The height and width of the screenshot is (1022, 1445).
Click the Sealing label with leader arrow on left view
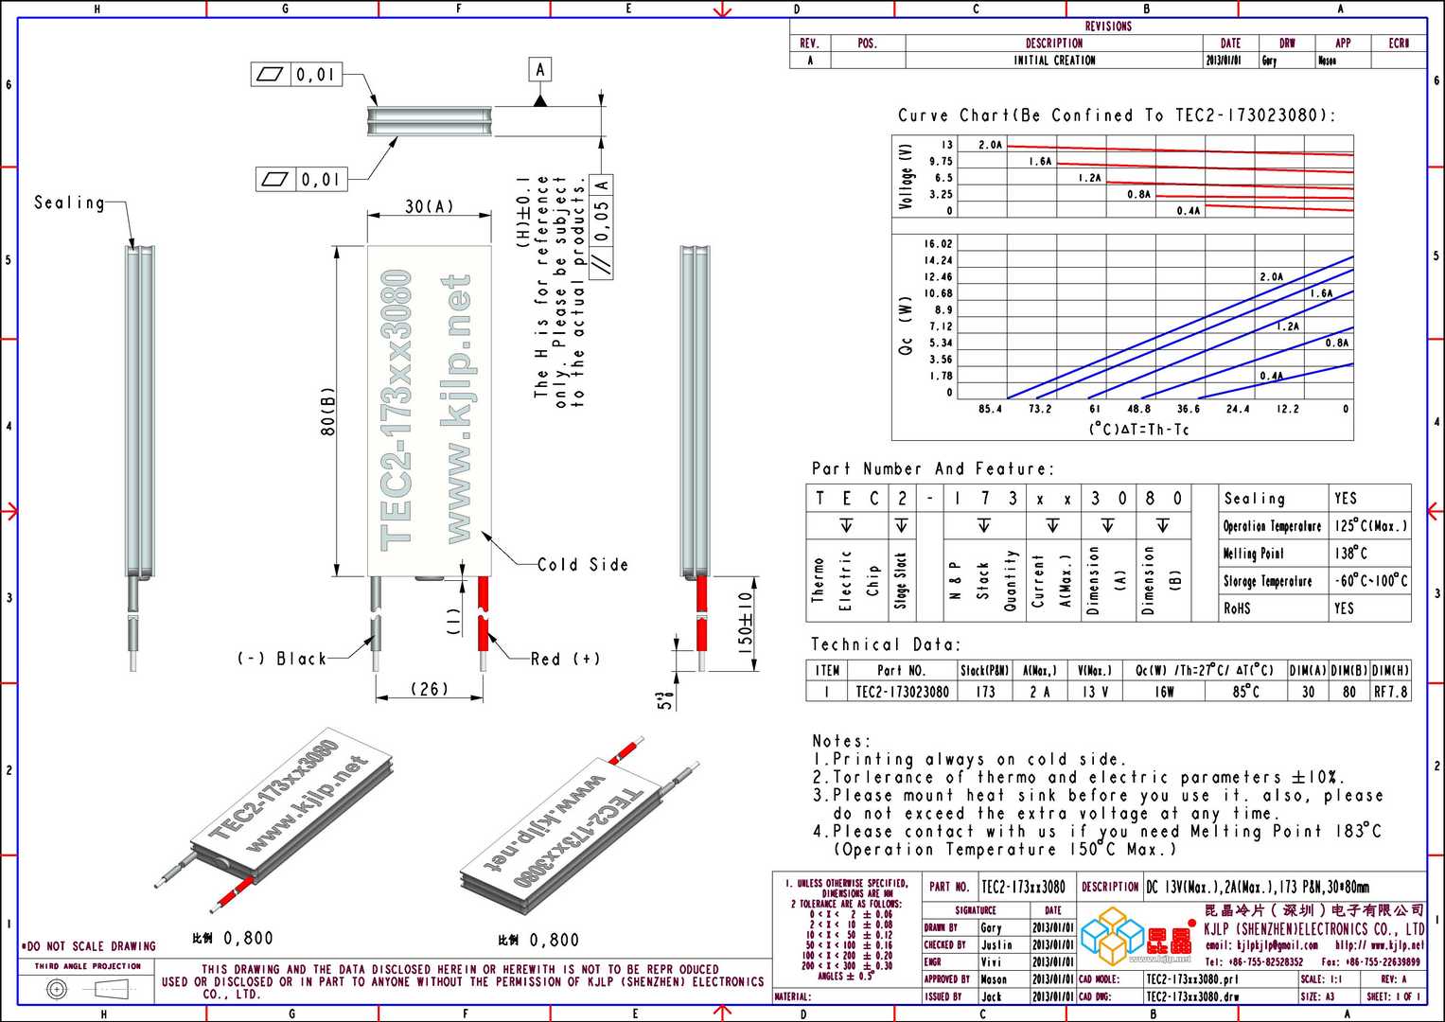coord(69,203)
